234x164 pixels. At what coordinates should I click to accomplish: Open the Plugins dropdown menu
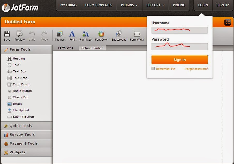point(129,5)
